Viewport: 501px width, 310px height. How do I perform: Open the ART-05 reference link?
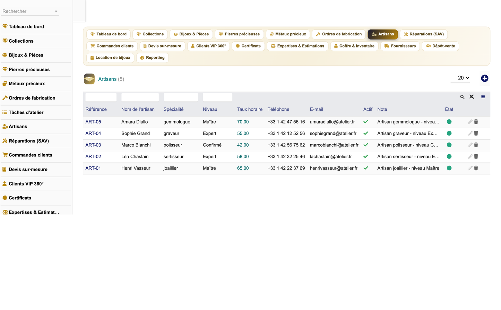[x=93, y=122]
